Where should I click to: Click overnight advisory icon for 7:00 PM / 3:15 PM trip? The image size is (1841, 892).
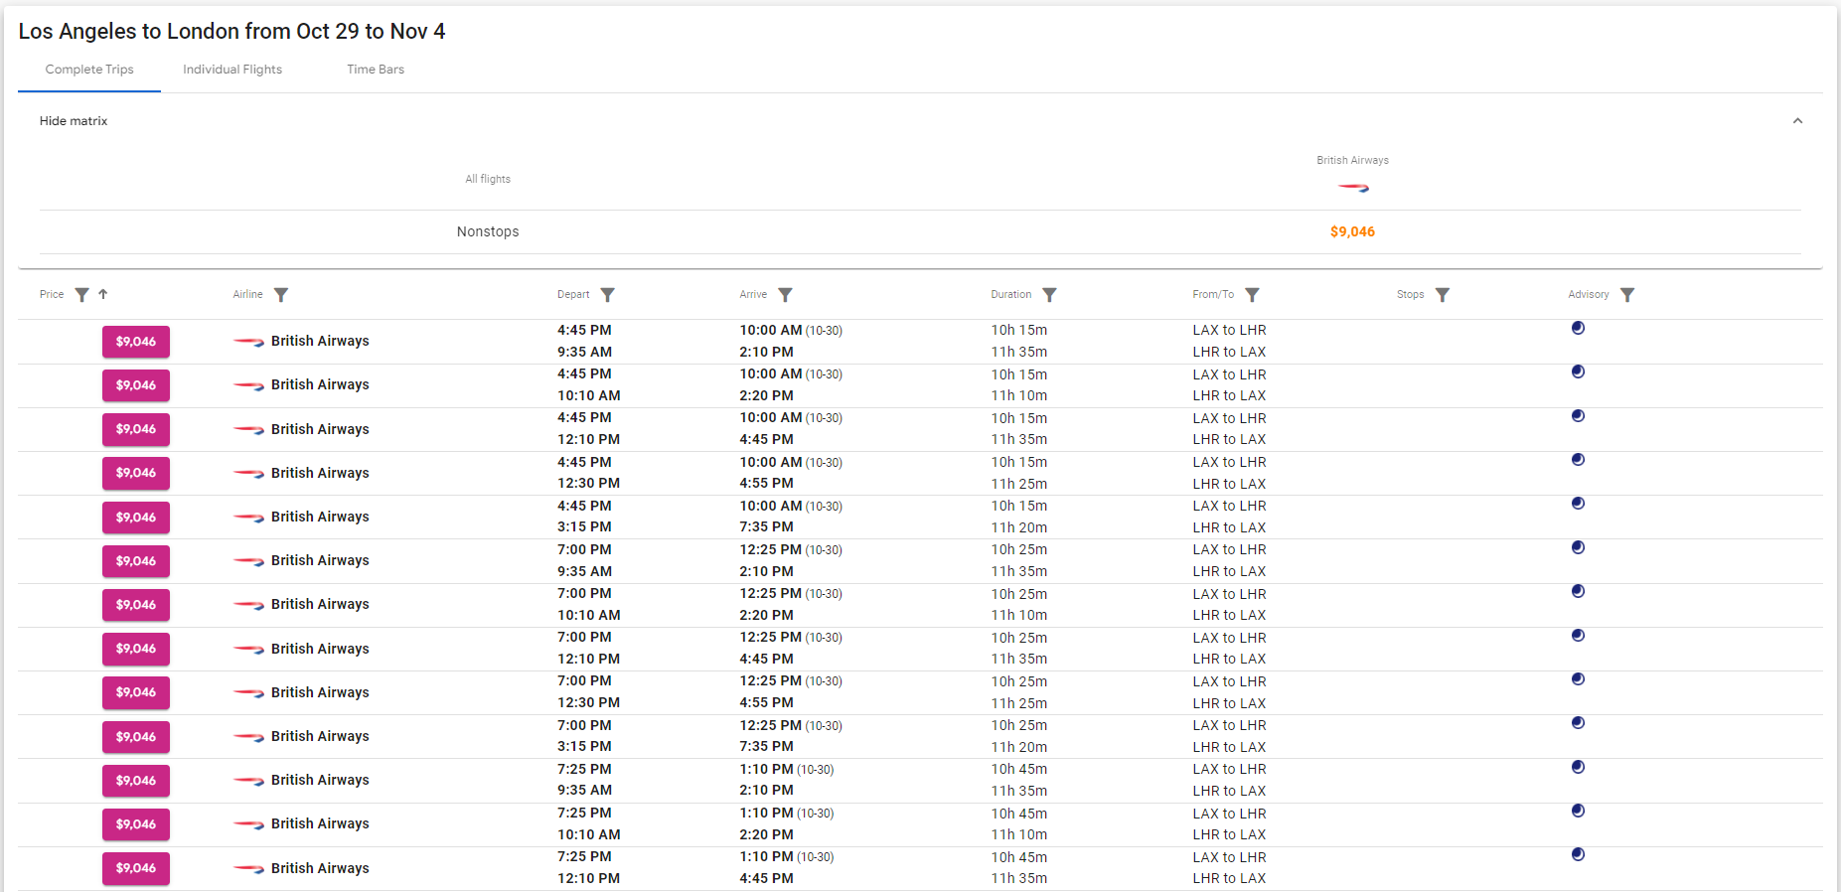[x=1578, y=722]
